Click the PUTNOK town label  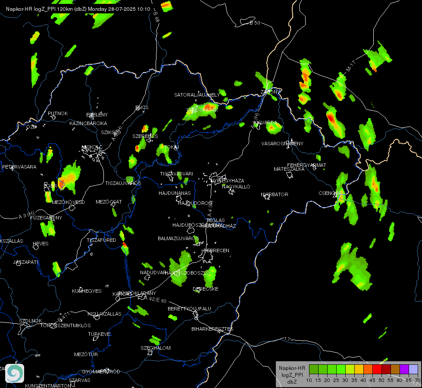[58, 113]
